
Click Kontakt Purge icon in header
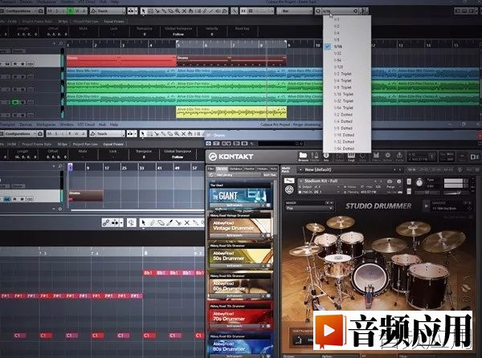399,157
